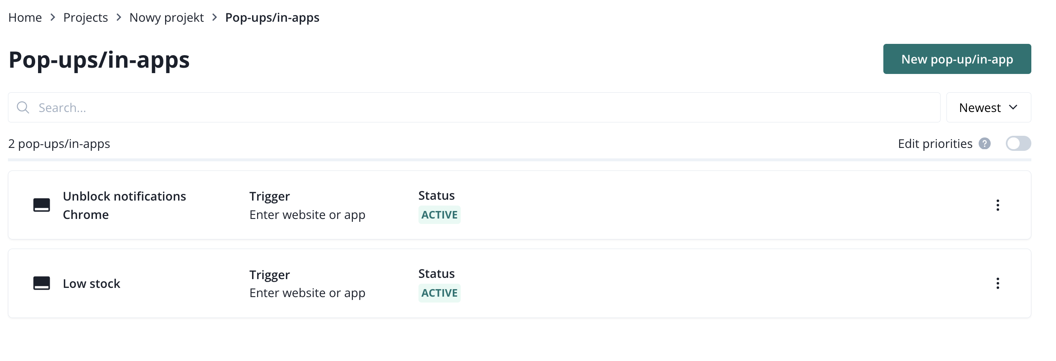1056x361 pixels.
Task: Open three-dot menu for Unblock notifications Chrome
Action: coord(997,205)
